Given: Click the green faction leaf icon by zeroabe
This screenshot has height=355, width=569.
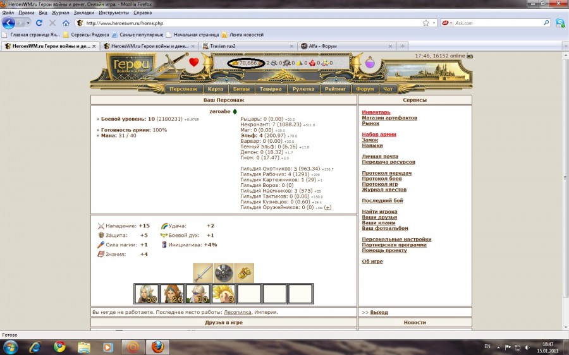Looking at the screenshot, I should pos(235,112).
